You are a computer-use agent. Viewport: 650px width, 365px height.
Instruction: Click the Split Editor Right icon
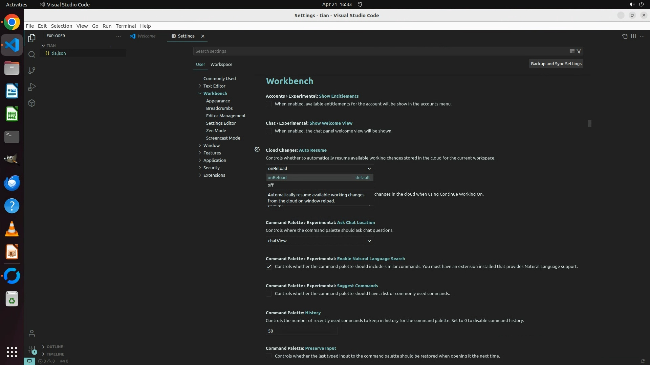pos(633,36)
